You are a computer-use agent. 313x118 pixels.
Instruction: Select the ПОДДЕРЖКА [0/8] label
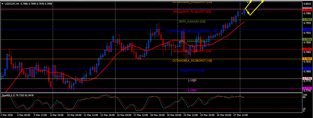[x=192, y=71]
